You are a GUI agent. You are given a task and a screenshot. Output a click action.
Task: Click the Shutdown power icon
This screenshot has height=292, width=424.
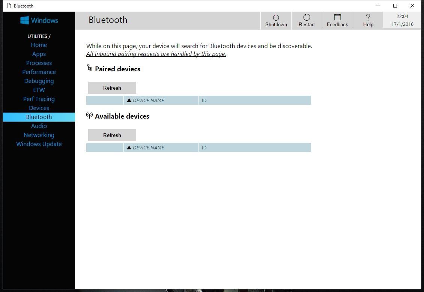[x=276, y=18]
